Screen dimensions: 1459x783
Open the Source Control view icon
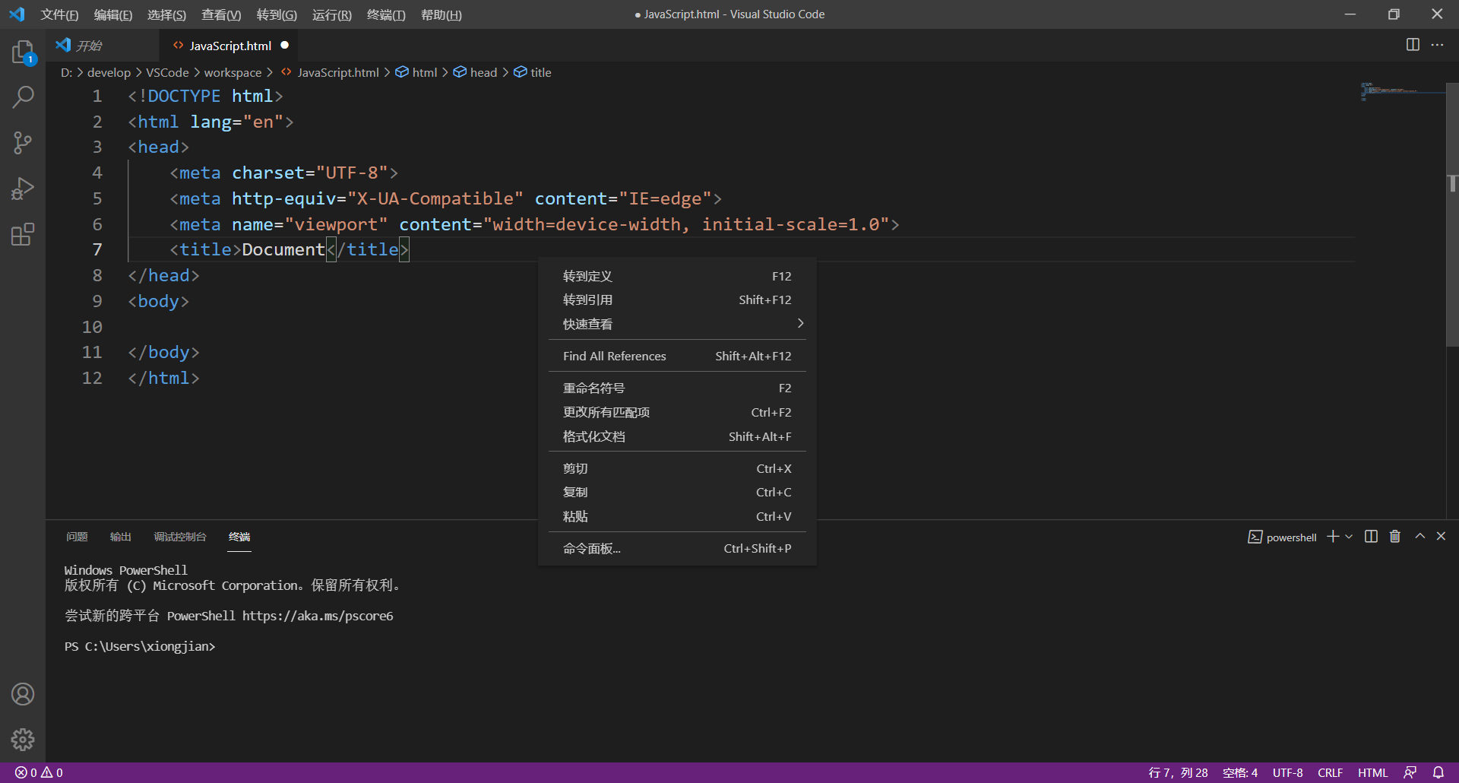pos(23,143)
